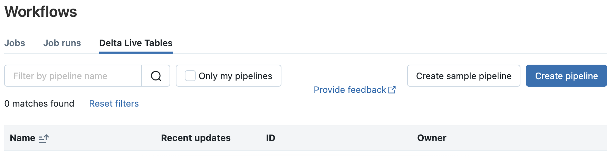The height and width of the screenshot is (163, 614).
Task: Click the external link icon after Provide feedback
Action: point(392,90)
